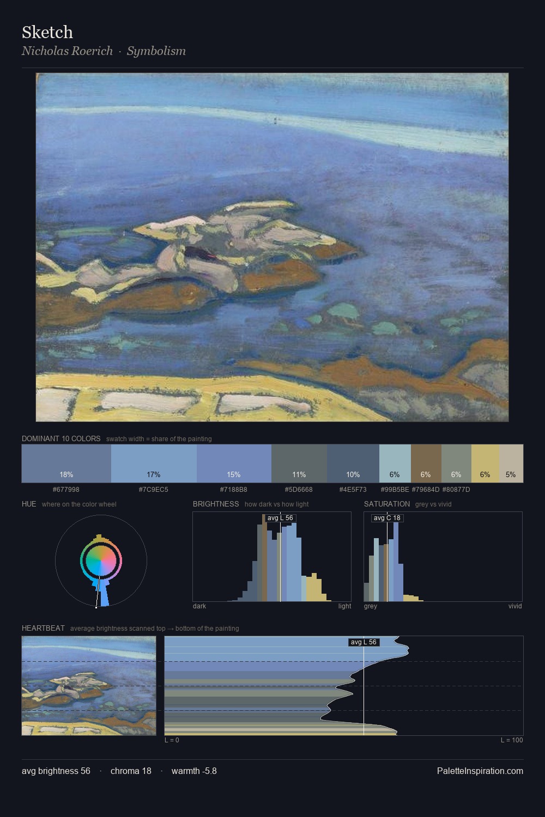Click the saturation histogram chart

point(443,557)
